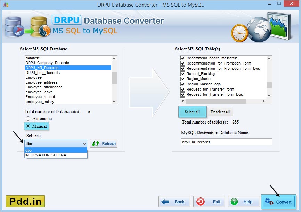
Task: Close the DRPU Database Converter window
Action: (292, 3)
